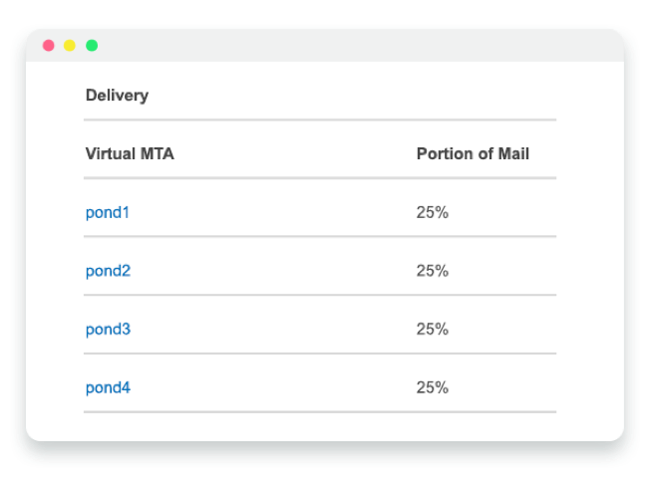Click the 25% value in pond2 row

click(x=433, y=271)
